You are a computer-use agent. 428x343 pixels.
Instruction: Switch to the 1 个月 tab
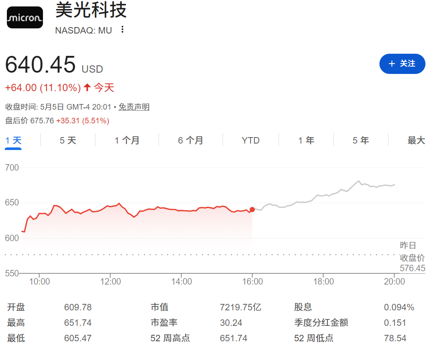tap(127, 141)
